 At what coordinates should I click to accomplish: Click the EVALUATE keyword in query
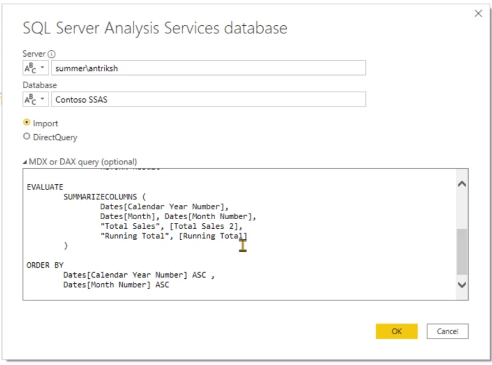pos(45,187)
